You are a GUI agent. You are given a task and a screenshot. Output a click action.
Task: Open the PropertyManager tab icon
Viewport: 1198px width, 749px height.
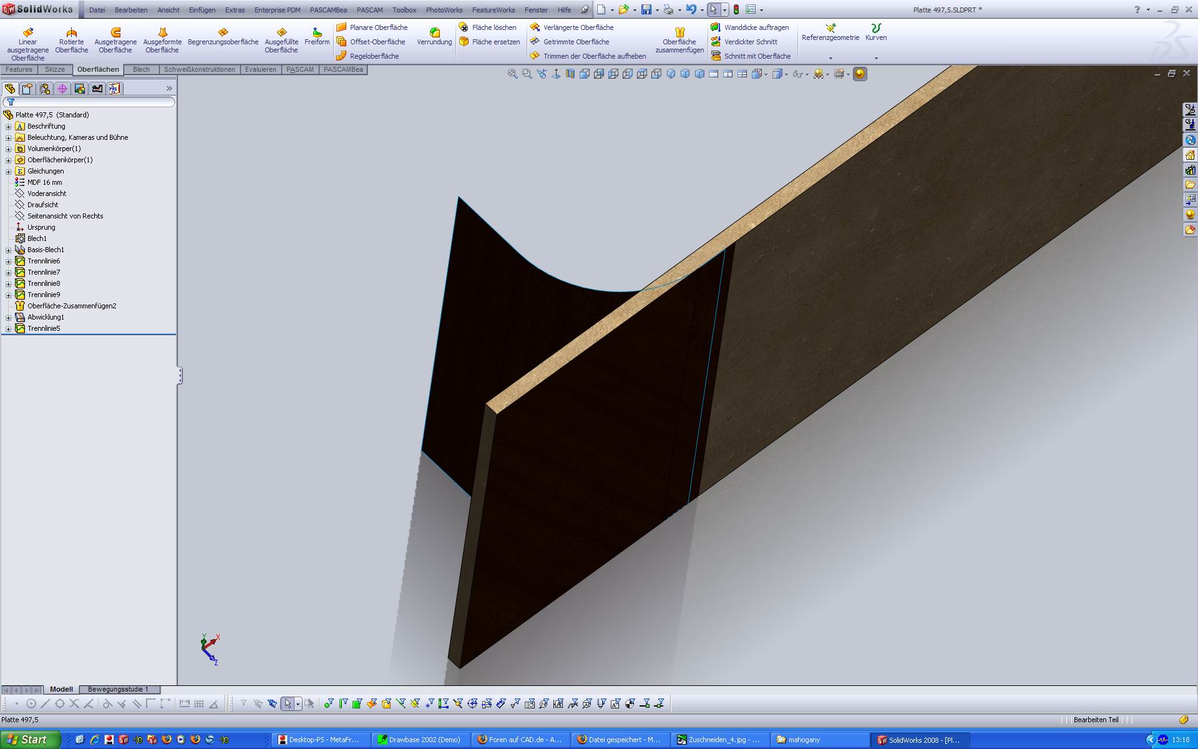tap(27, 89)
